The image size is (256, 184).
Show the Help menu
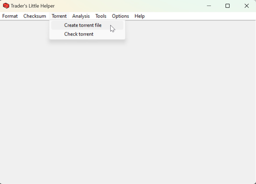point(139,16)
